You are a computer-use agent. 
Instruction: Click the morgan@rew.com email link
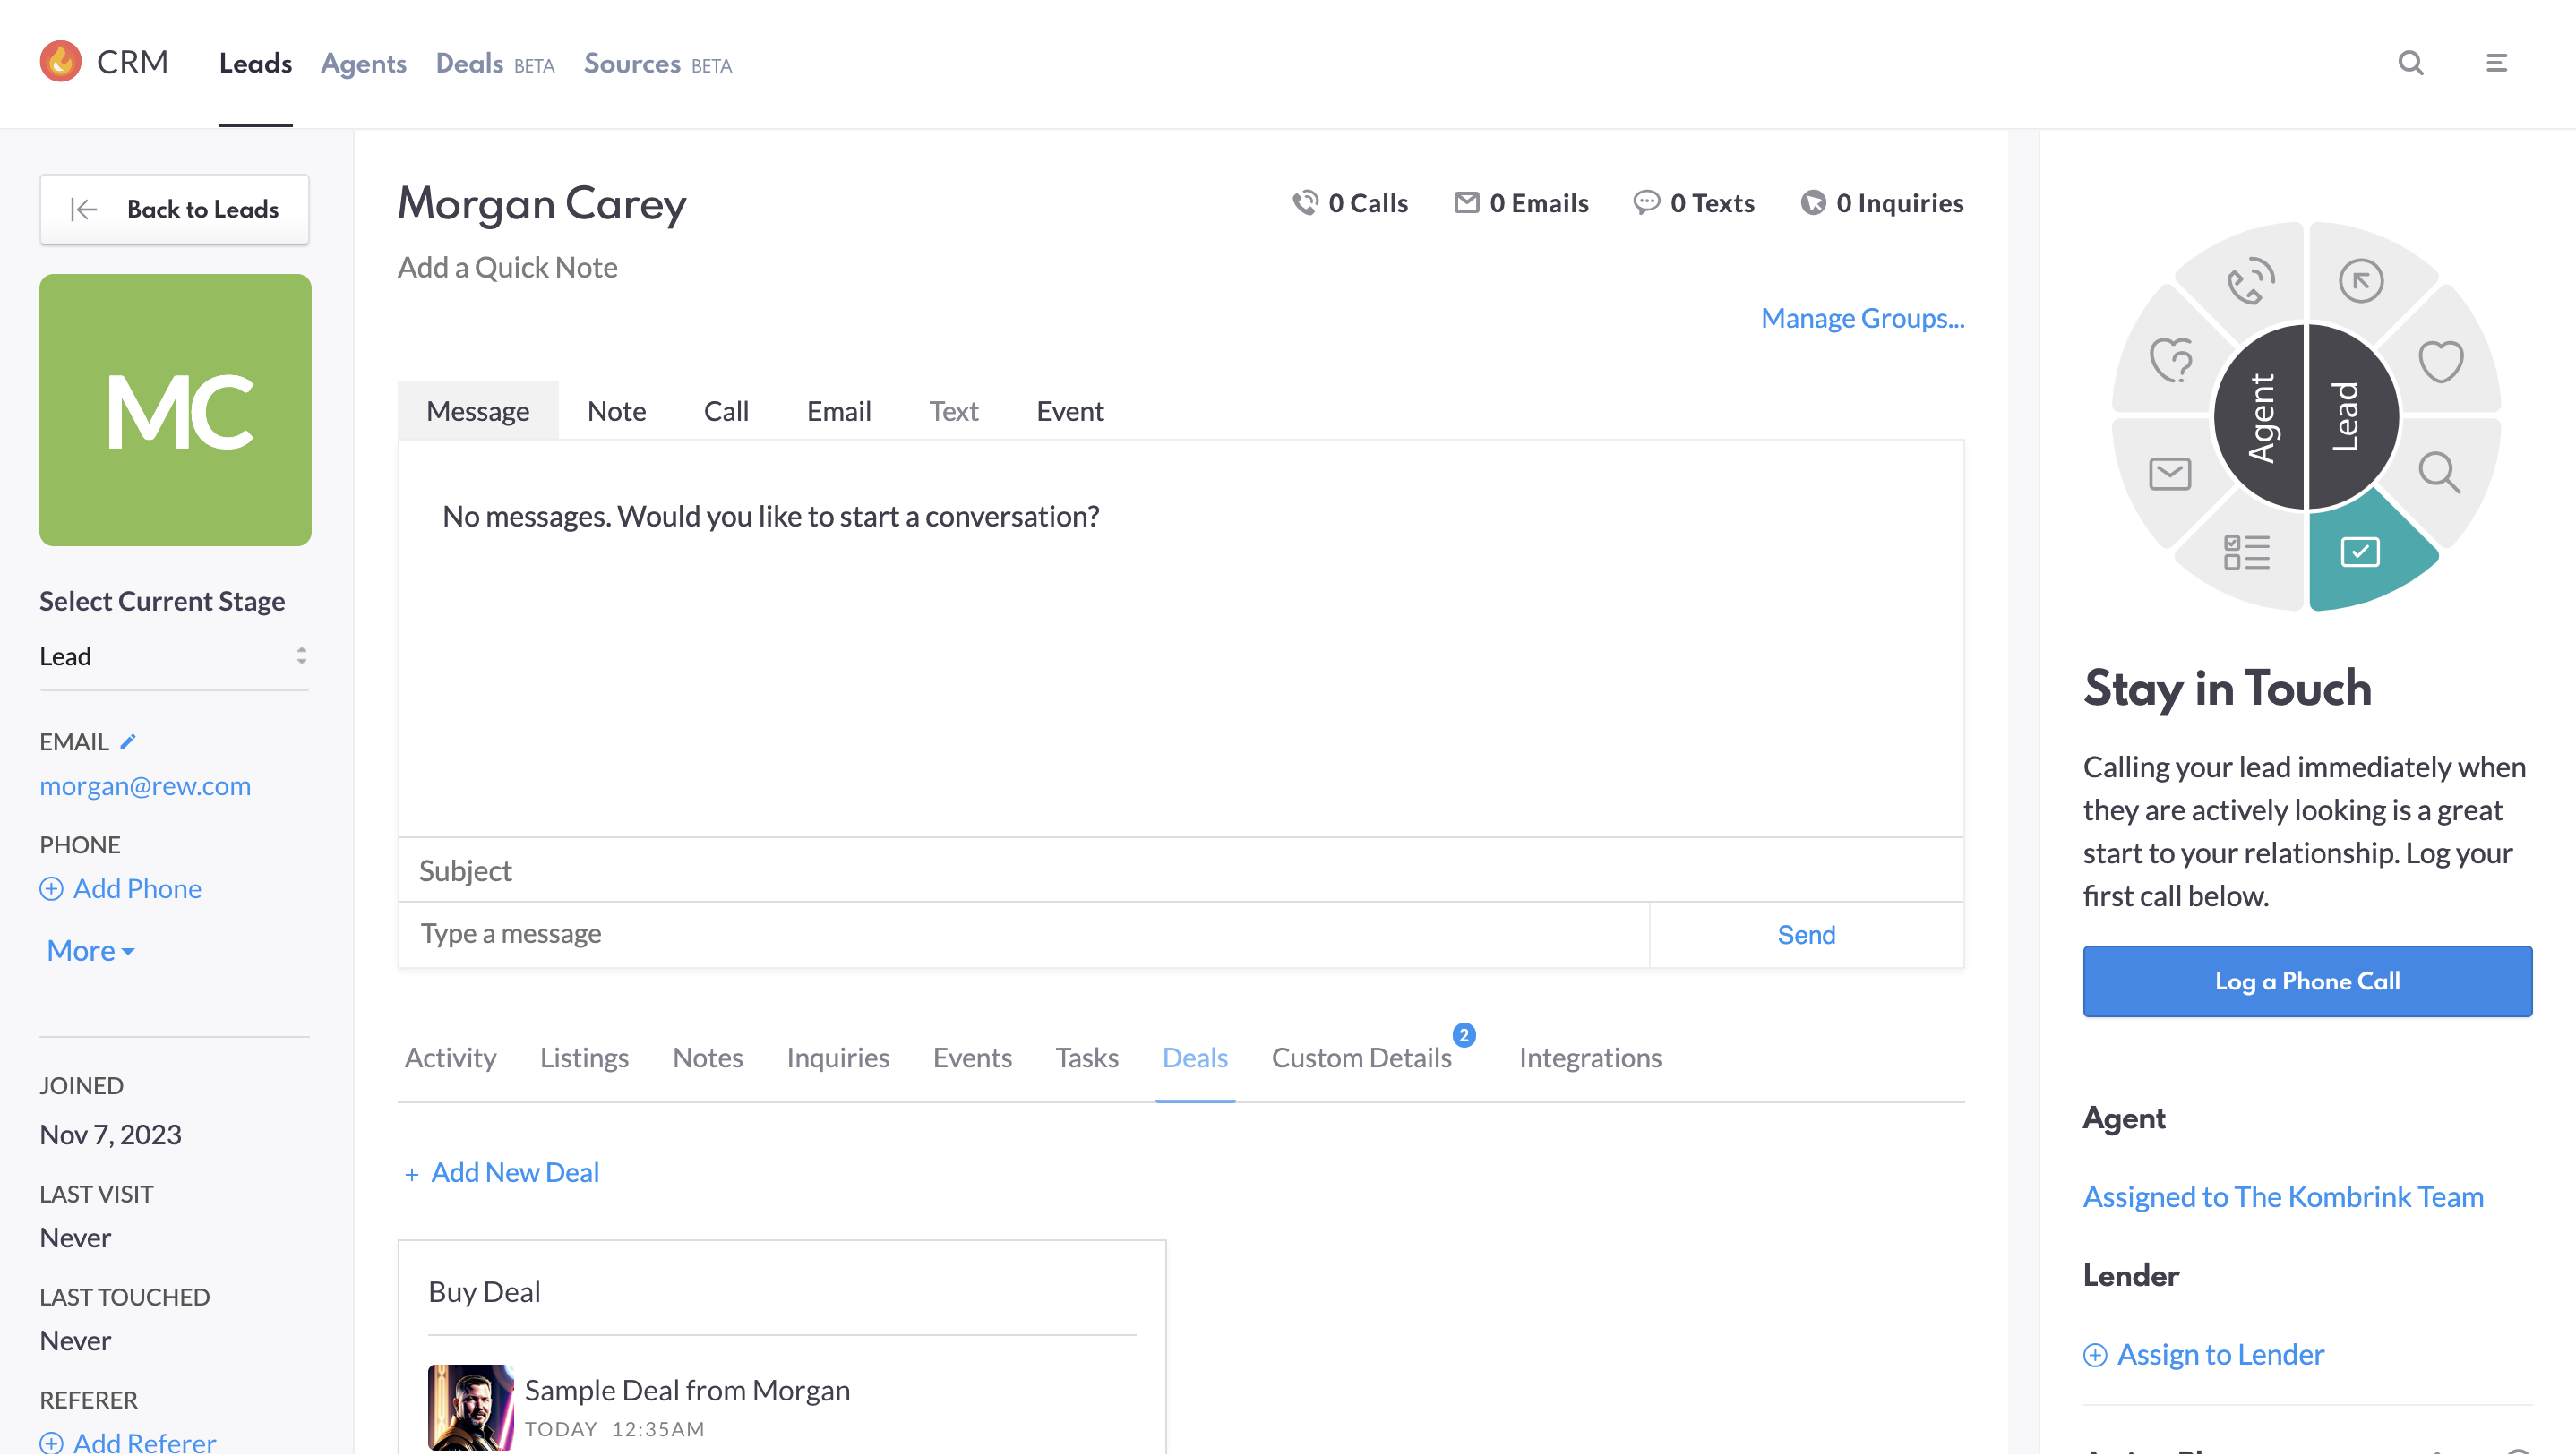[x=145, y=786]
